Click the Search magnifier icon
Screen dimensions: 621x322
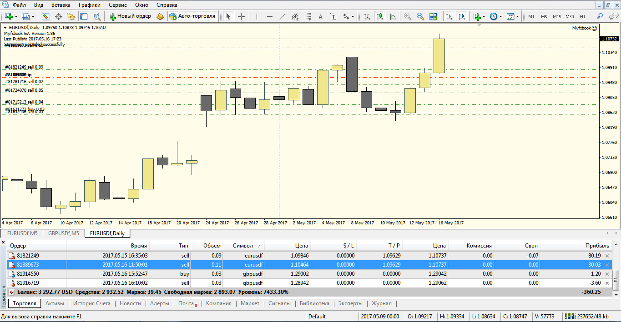pos(600,16)
